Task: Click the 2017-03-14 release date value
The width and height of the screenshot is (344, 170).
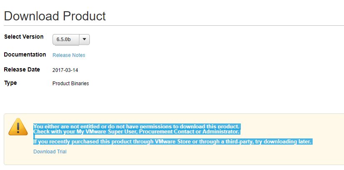Action: click(65, 70)
